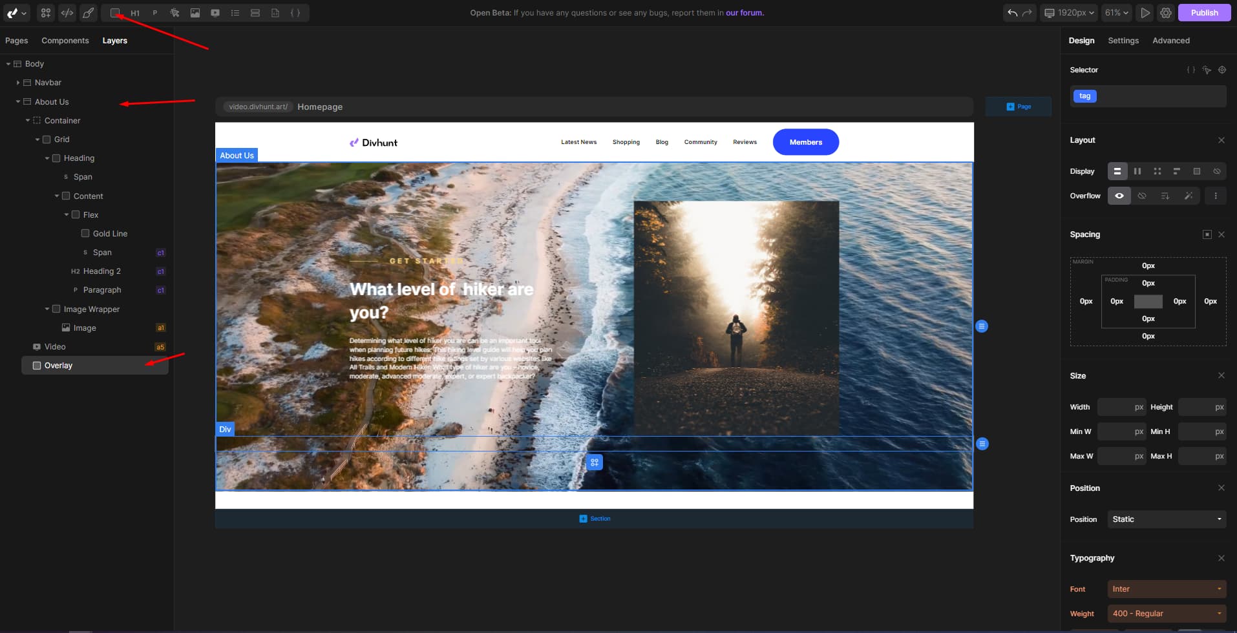This screenshot has height=633, width=1237.
Task: Click the Width input field
Action: 1121,407
